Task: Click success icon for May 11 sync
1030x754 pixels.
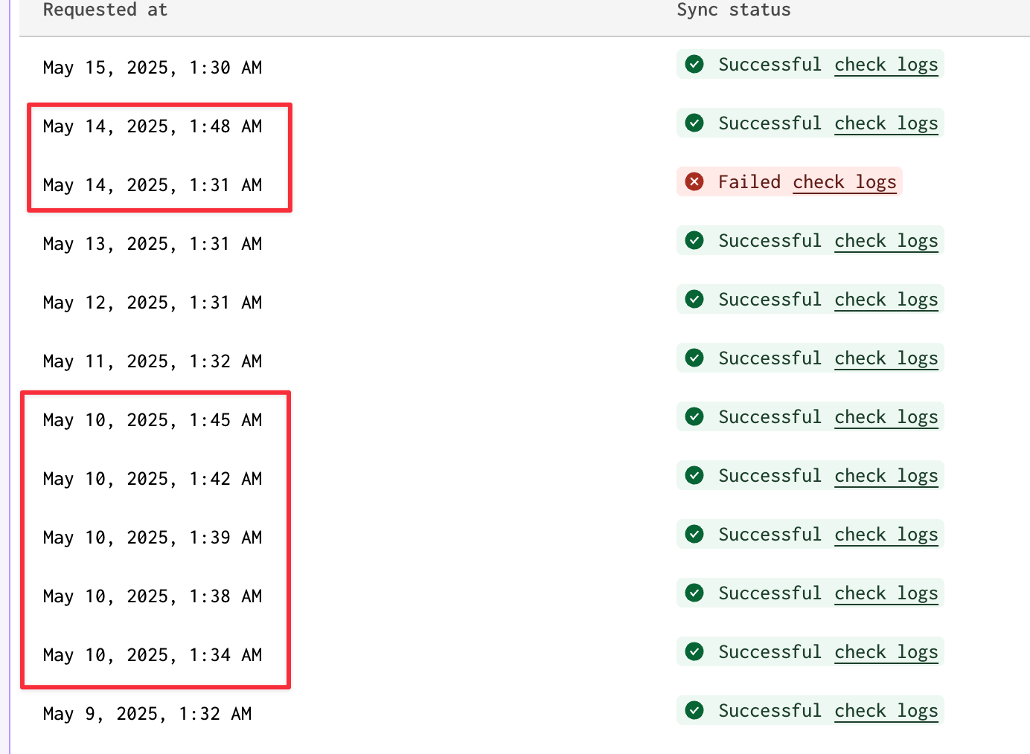Action: [x=694, y=358]
